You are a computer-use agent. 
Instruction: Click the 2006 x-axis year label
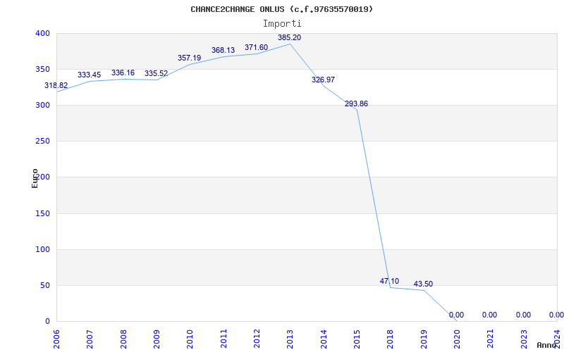pos(56,339)
